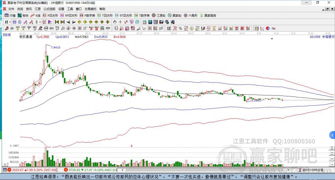Toggle the grid table icon
335x180 pixels.
[x=257, y=28]
